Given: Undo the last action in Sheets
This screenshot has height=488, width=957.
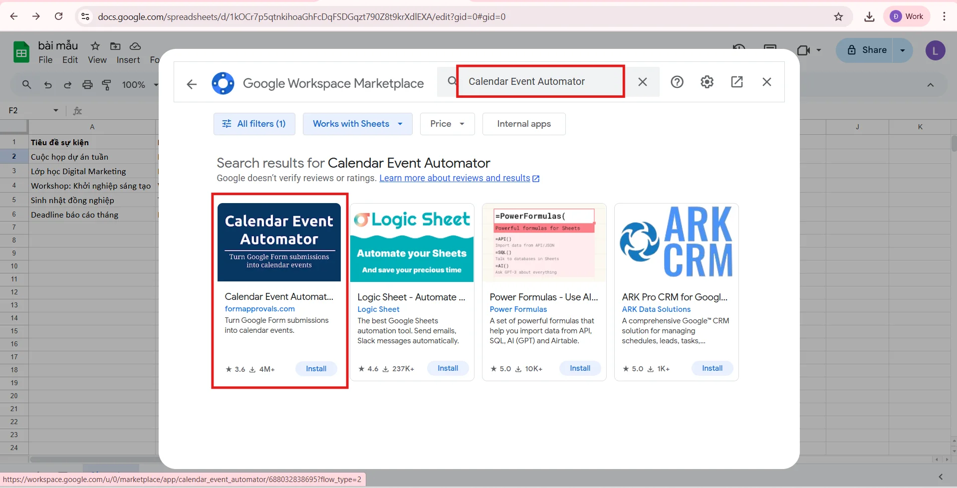Looking at the screenshot, I should click(48, 85).
